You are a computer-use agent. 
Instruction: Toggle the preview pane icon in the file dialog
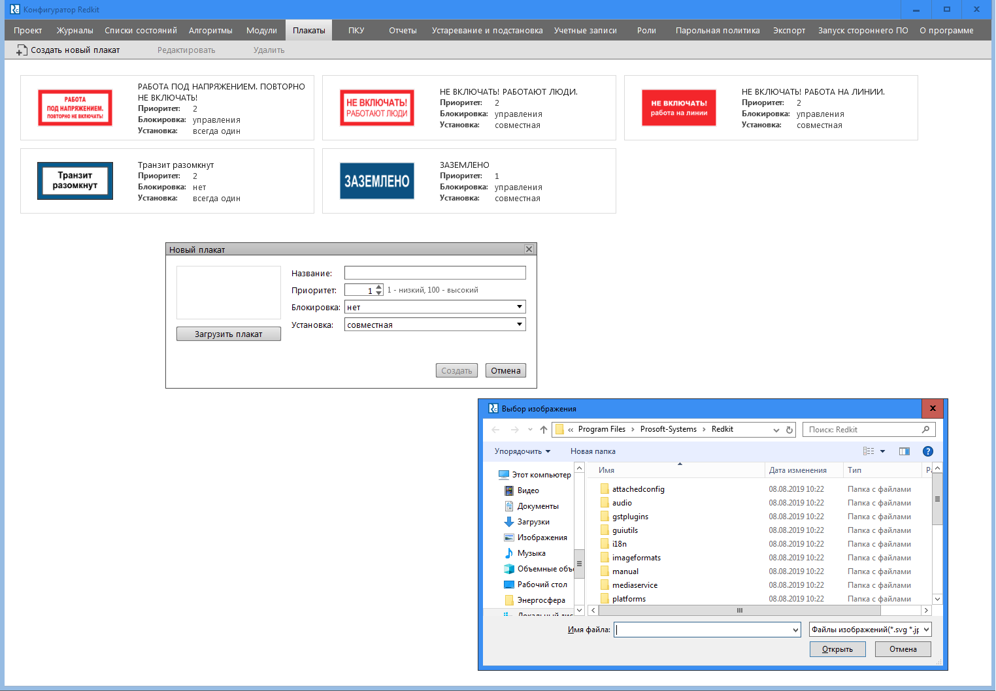click(x=905, y=451)
